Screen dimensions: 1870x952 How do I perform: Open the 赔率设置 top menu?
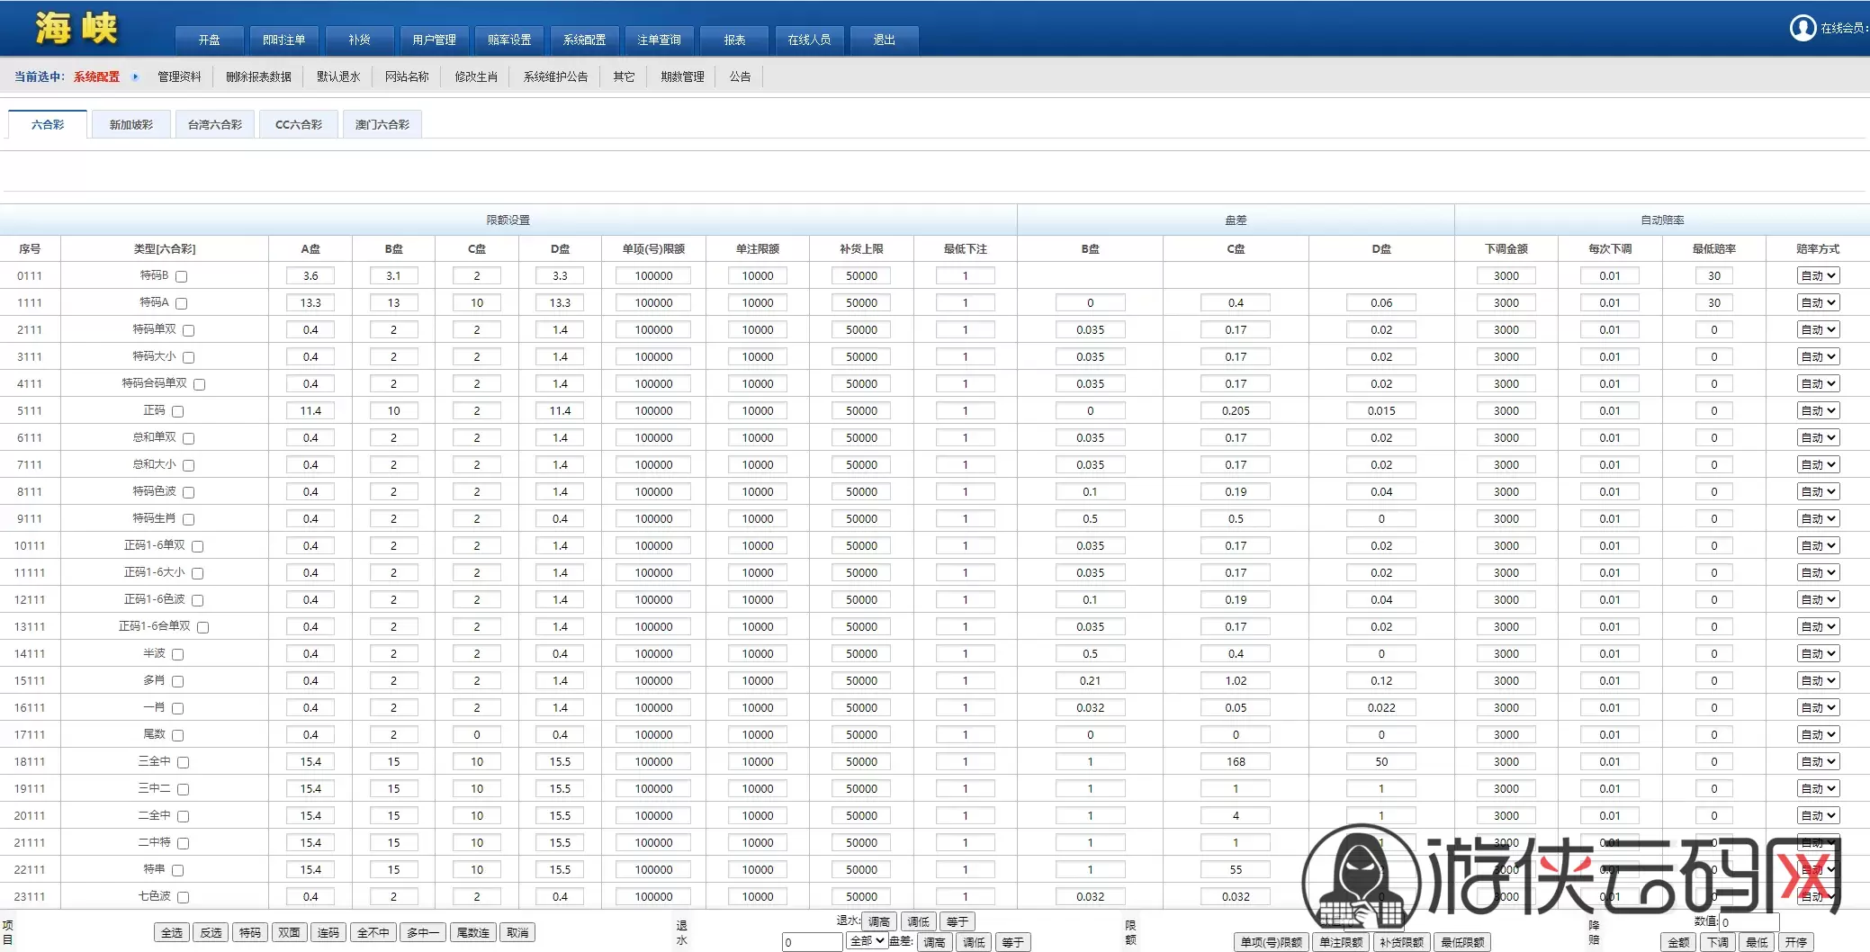[509, 40]
